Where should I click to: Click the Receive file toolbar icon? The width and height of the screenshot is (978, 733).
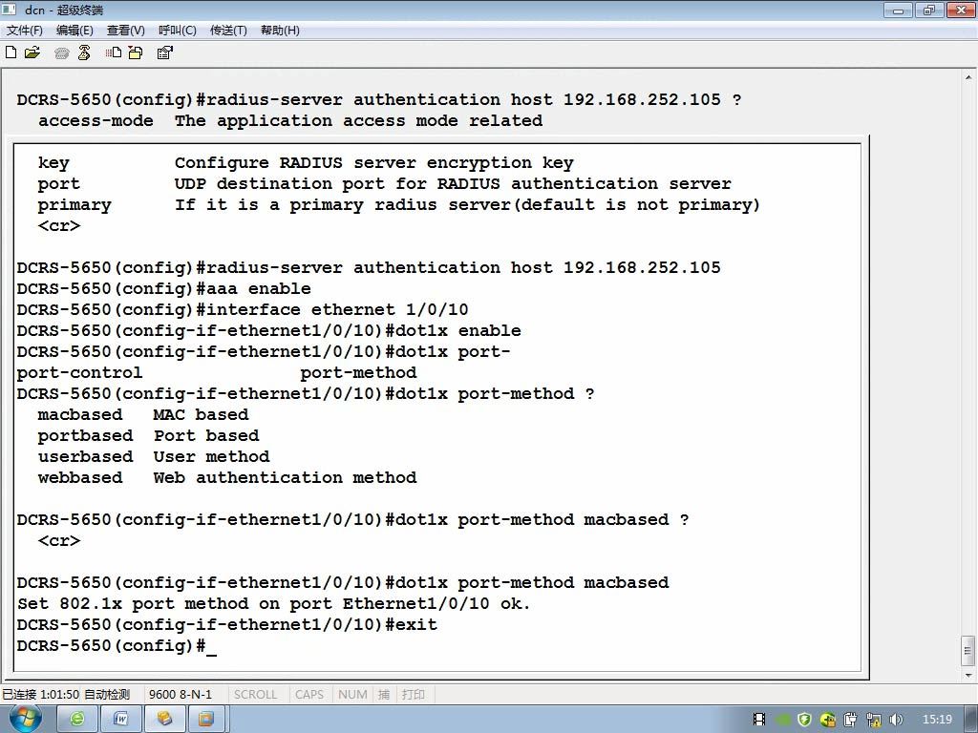pos(136,53)
